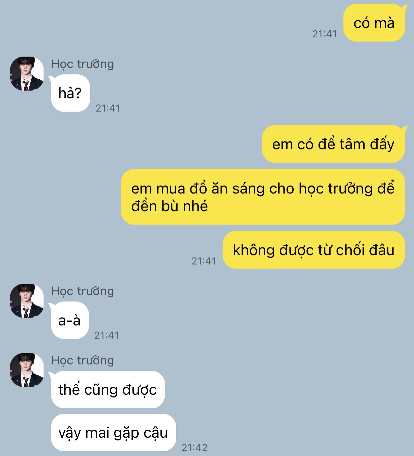Open the avatar beside "thế cũng được"

[x=27, y=370]
